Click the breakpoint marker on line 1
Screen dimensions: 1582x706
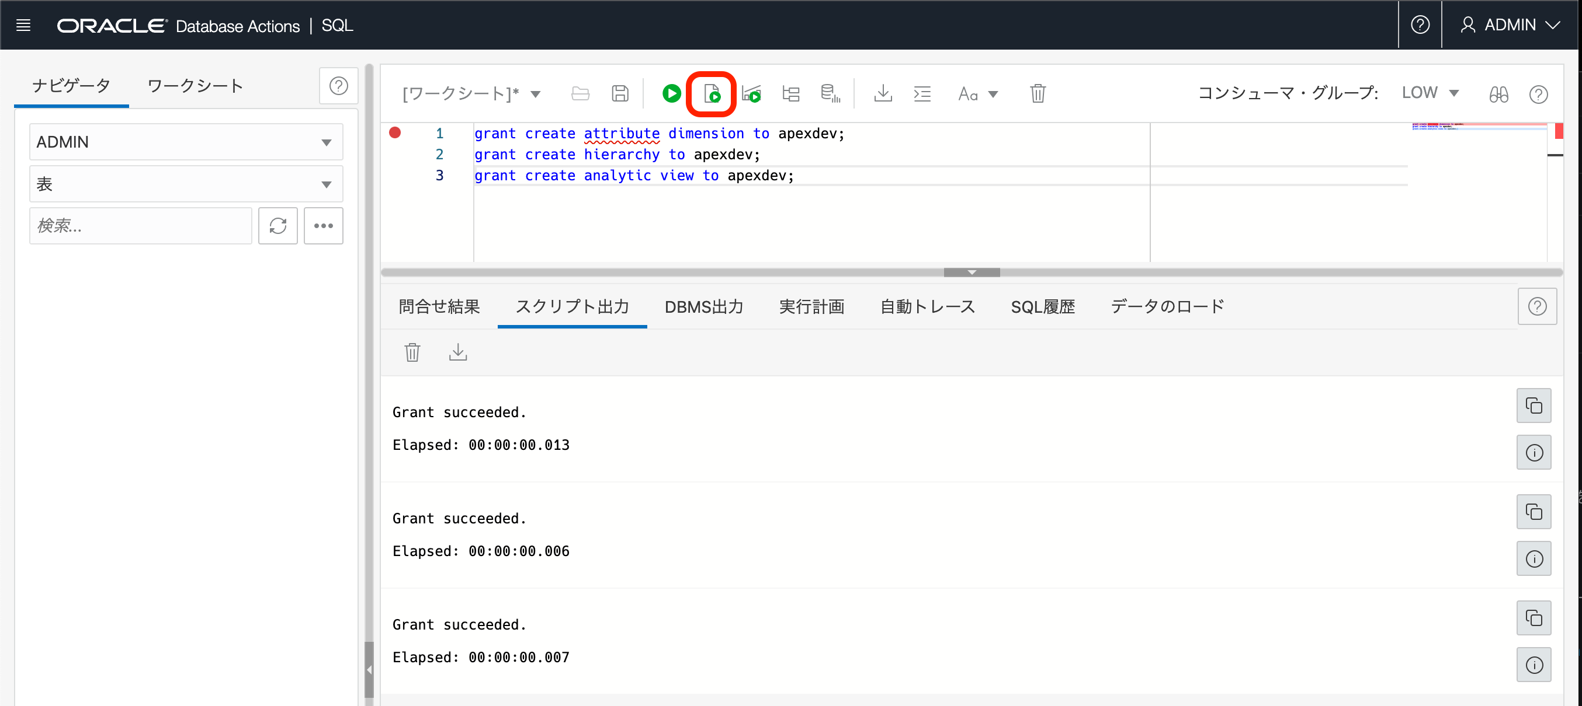395,133
